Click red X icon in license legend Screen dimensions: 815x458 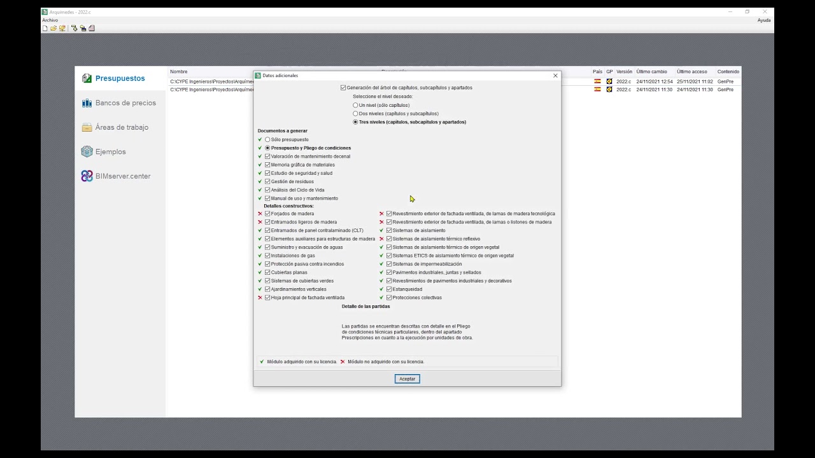coord(343,362)
